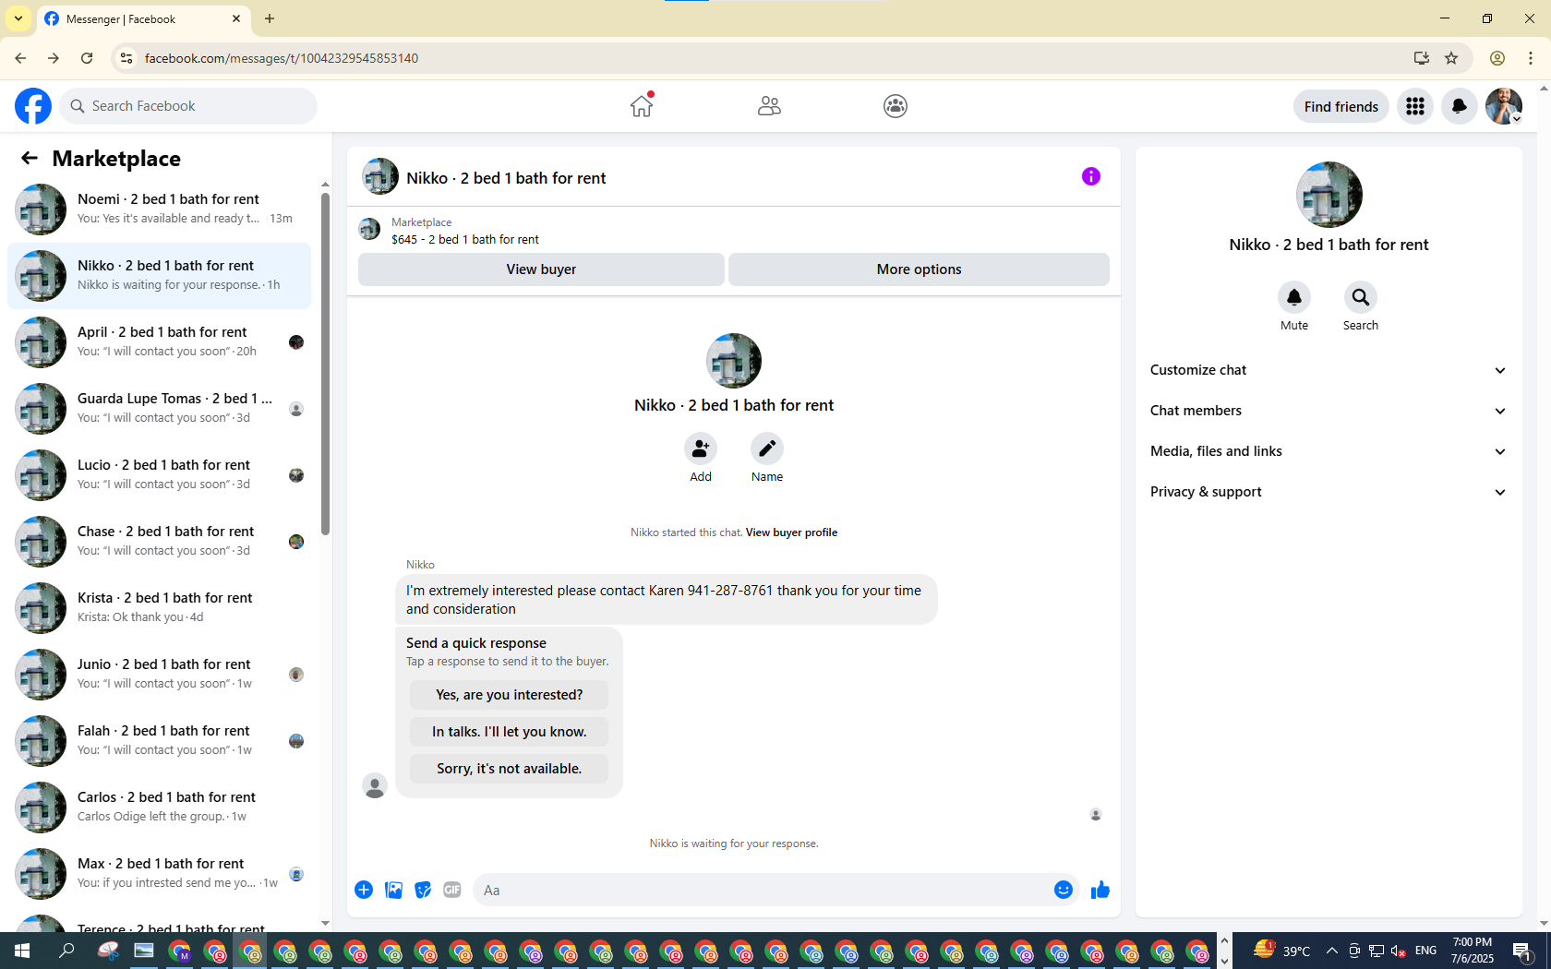Go back from Marketplace with the arrow
The image size is (1551, 969).
30,159
